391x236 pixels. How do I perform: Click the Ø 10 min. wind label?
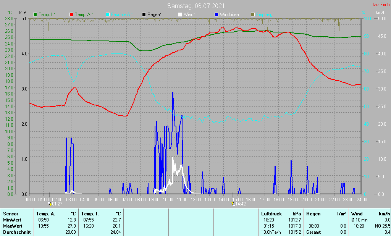pyautogui.click(x=360, y=220)
